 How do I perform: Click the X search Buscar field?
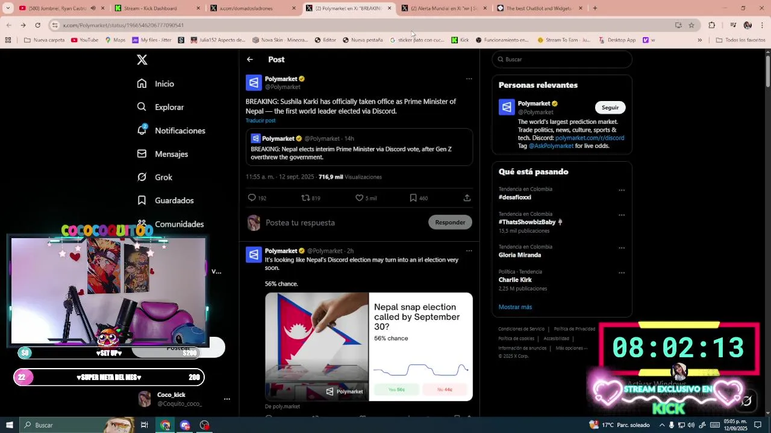coord(562,60)
